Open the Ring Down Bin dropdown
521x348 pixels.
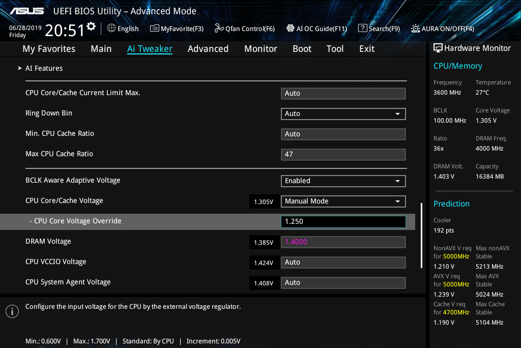click(x=343, y=113)
